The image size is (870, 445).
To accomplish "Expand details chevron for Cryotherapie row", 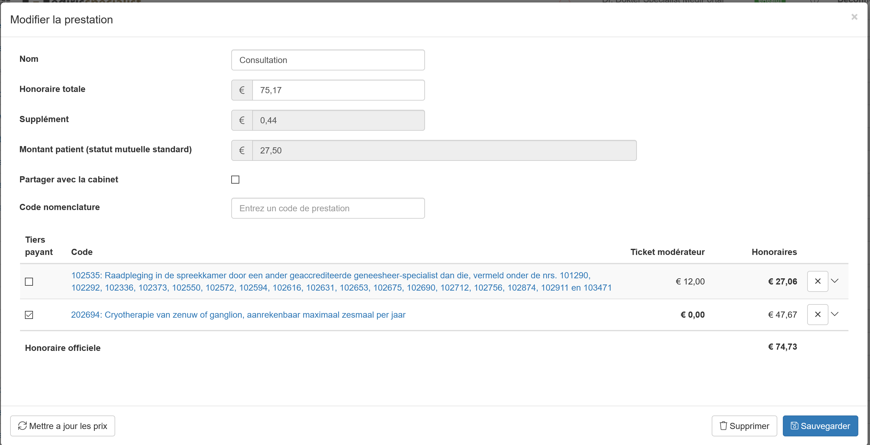I will [835, 314].
